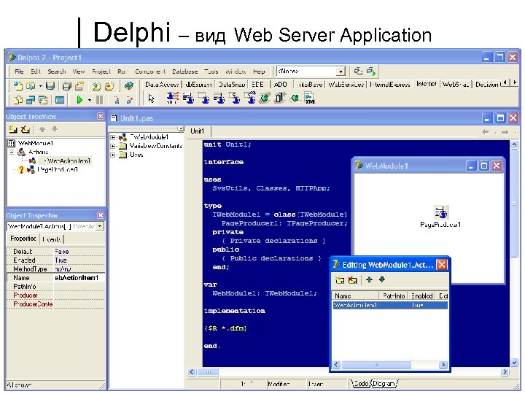Select Unit1 tab in code editor
This screenshot has height=394, width=525.
pyautogui.click(x=197, y=131)
